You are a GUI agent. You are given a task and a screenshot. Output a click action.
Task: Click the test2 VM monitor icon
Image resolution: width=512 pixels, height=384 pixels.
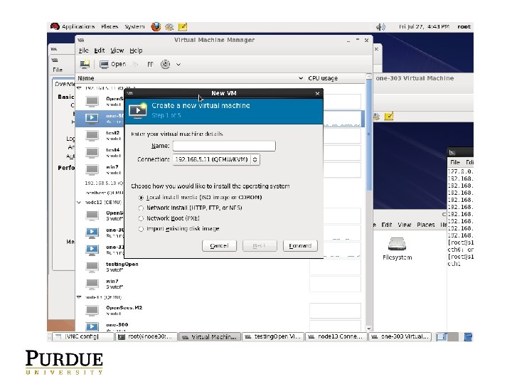[92, 136]
